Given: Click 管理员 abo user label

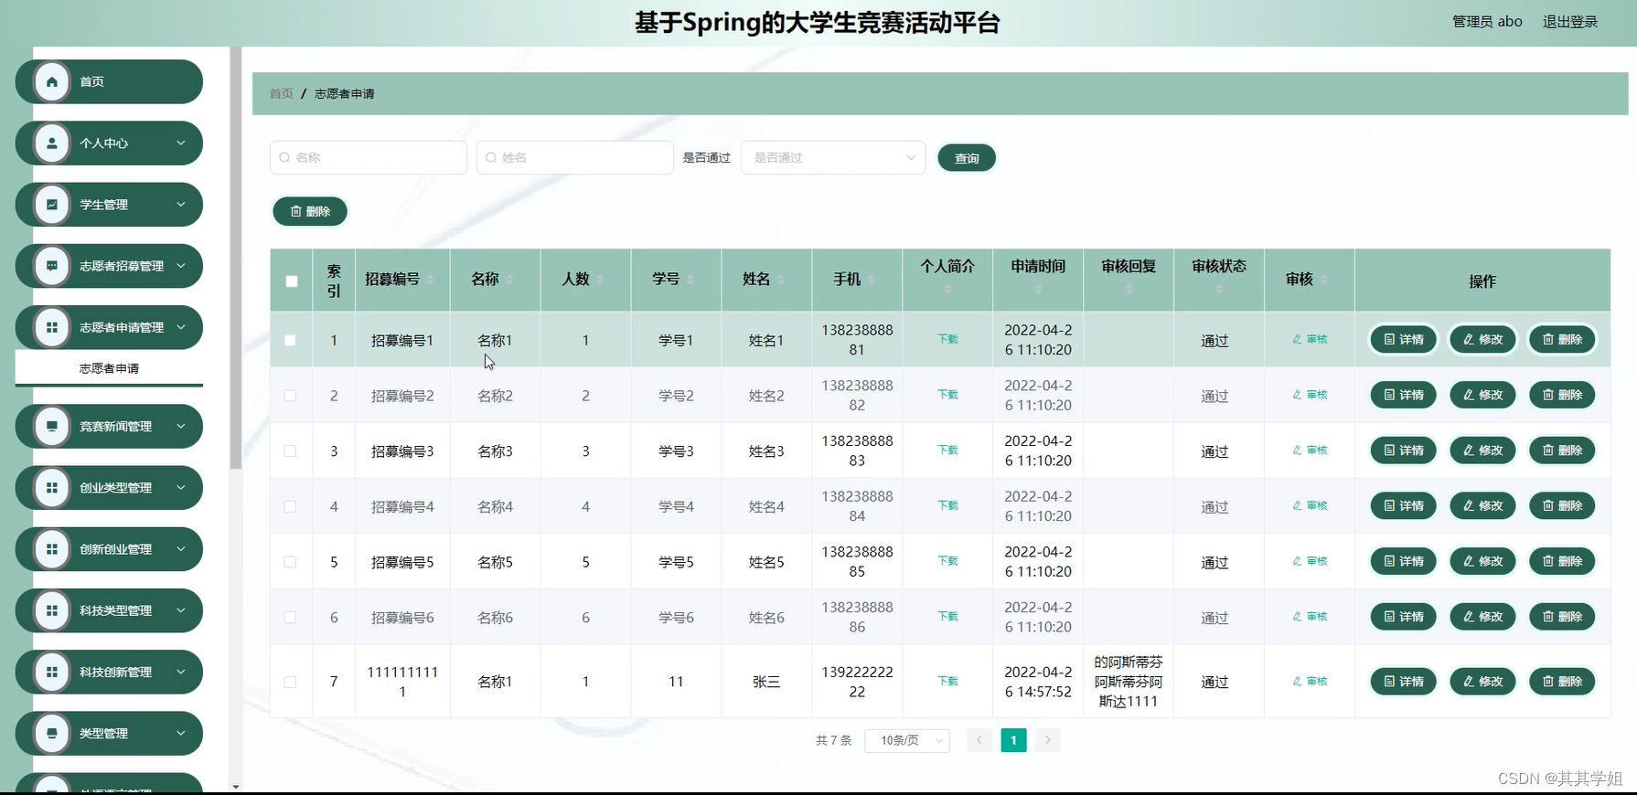Looking at the screenshot, I should [1487, 22].
